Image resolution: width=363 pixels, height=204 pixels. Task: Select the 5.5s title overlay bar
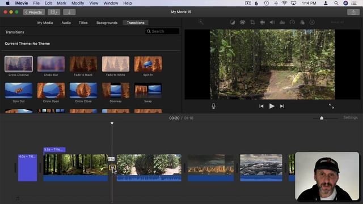pyautogui.click(x=54, y=150)
